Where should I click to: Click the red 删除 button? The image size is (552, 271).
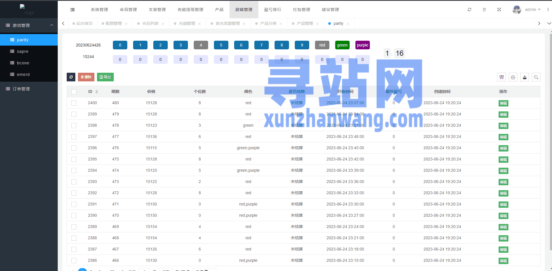pos(86,77)
